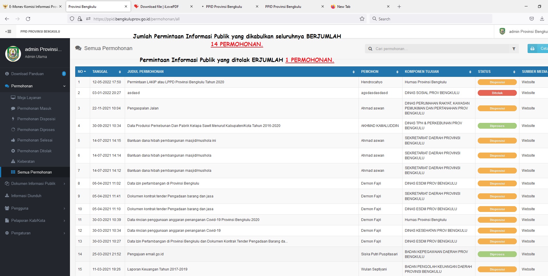Click the admin avatar logo in sidebar
Image resolution: width=548 pixels, height=276 pixels.
(13, 54)
